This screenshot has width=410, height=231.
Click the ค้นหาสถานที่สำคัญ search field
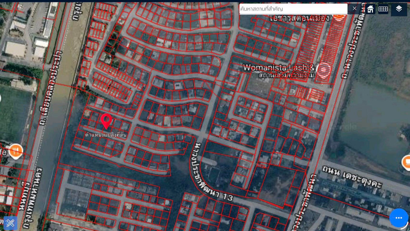coord(293,9)
